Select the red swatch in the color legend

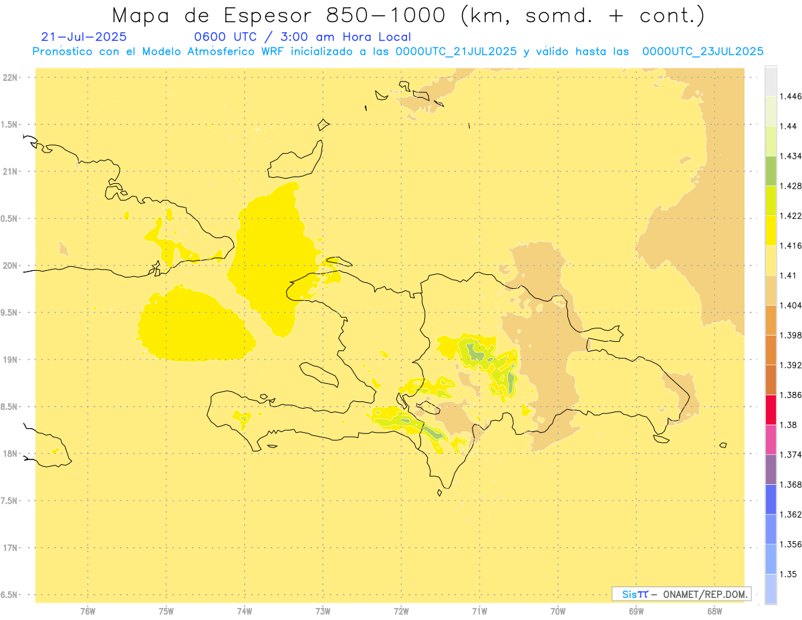[771, 409]
